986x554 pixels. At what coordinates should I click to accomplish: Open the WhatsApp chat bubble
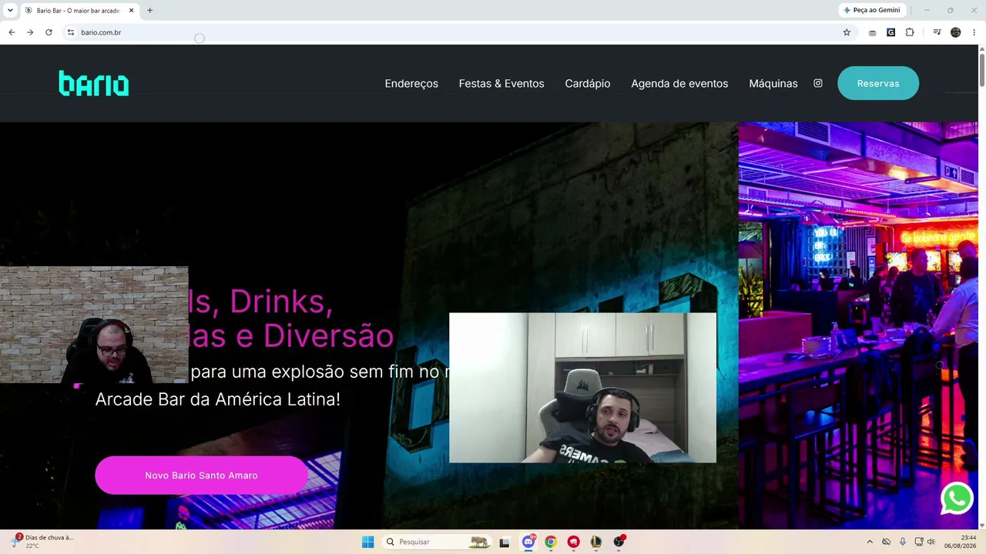click(957, 499)
